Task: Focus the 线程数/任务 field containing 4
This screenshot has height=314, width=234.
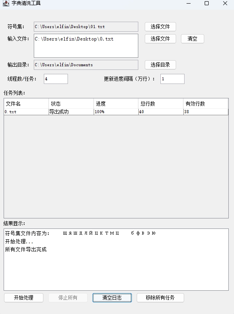Action: click(56, 79)
